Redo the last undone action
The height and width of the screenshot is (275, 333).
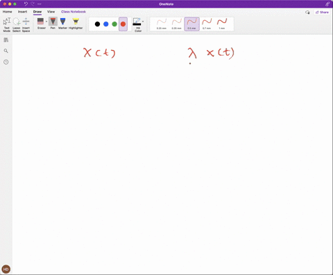tap(33, 4)
